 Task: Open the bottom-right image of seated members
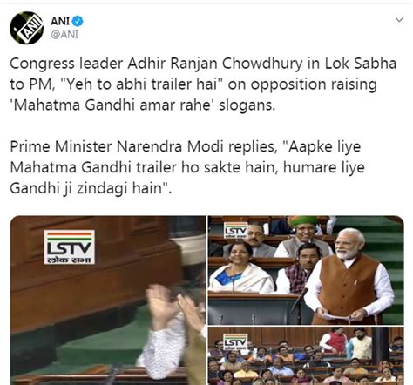pyautogui.click(x=306, y=355)
